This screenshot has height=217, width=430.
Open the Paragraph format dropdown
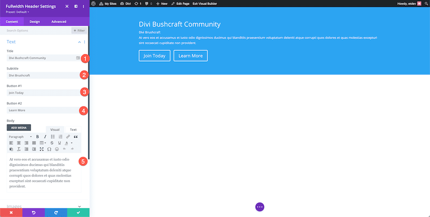pyautogui.click(x=20, y=137)
